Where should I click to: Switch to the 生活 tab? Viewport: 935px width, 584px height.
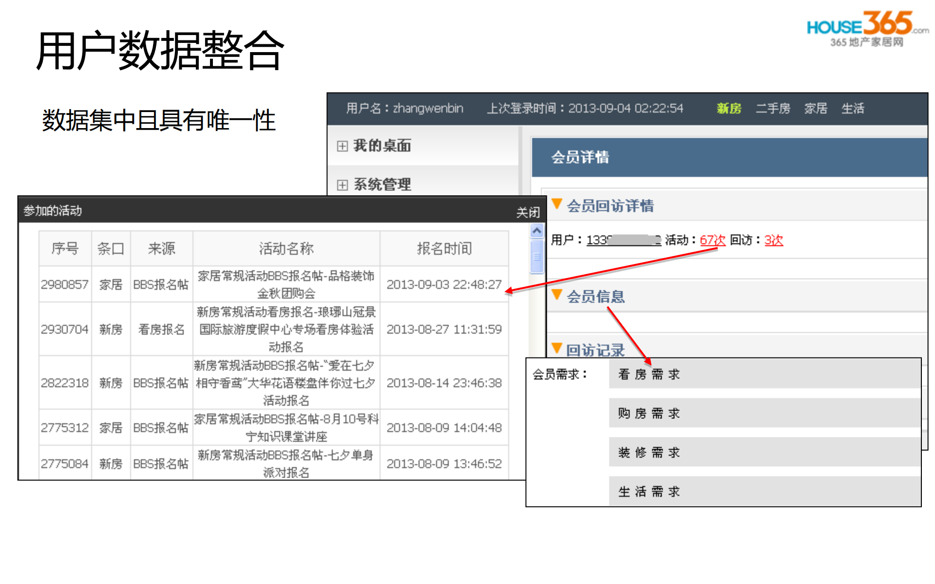(x=853, y=108)
